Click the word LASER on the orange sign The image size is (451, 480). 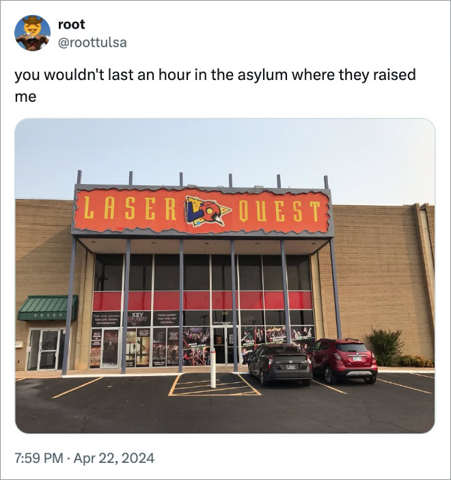click(x=129, y=209)
